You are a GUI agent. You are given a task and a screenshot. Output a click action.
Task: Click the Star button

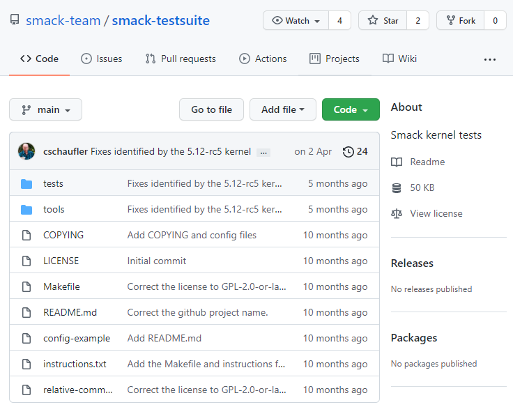[x=383, y=20]
